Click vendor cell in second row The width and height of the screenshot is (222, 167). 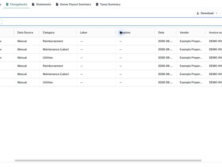(191, 50)
